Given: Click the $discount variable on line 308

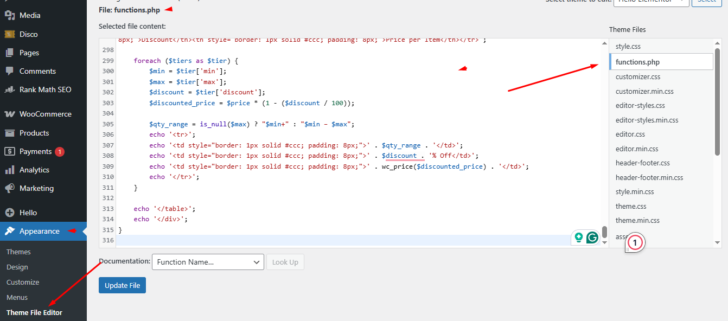Looking at the screenshot, I should 399,156.
